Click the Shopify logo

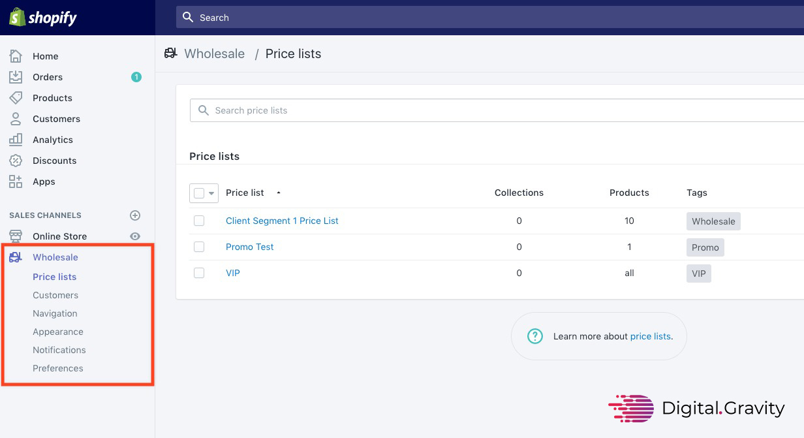click(43, 18)
